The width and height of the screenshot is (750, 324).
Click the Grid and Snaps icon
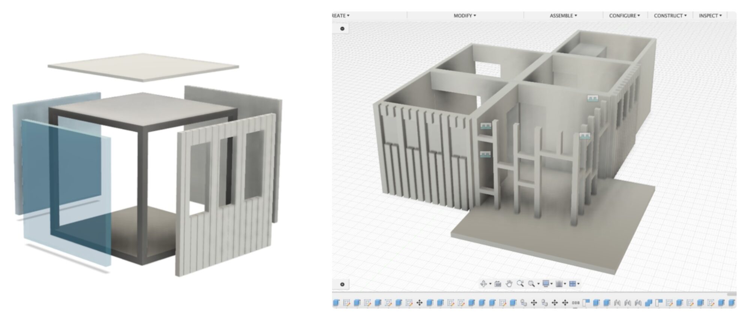click(559, 284)
